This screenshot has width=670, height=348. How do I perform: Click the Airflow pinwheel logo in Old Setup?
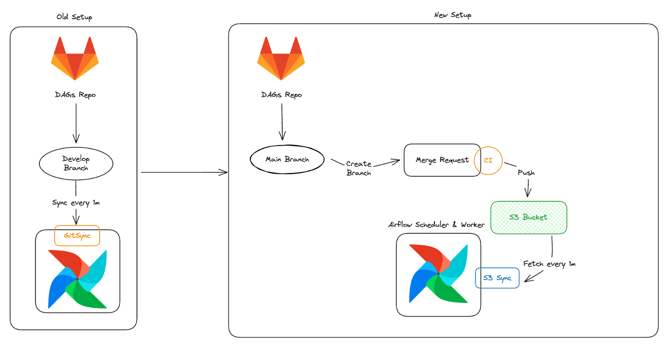[77, 279]
